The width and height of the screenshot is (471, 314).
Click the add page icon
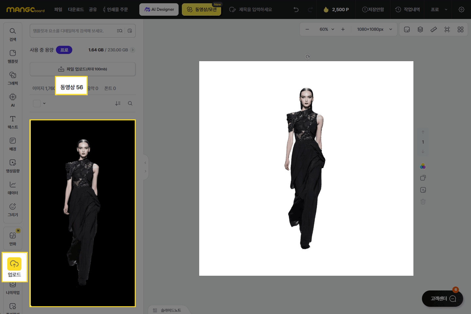(423, 190)
